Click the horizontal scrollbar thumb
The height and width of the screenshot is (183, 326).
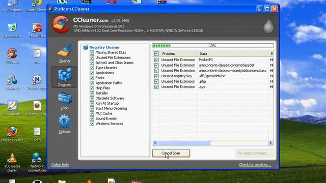point(184,143)
